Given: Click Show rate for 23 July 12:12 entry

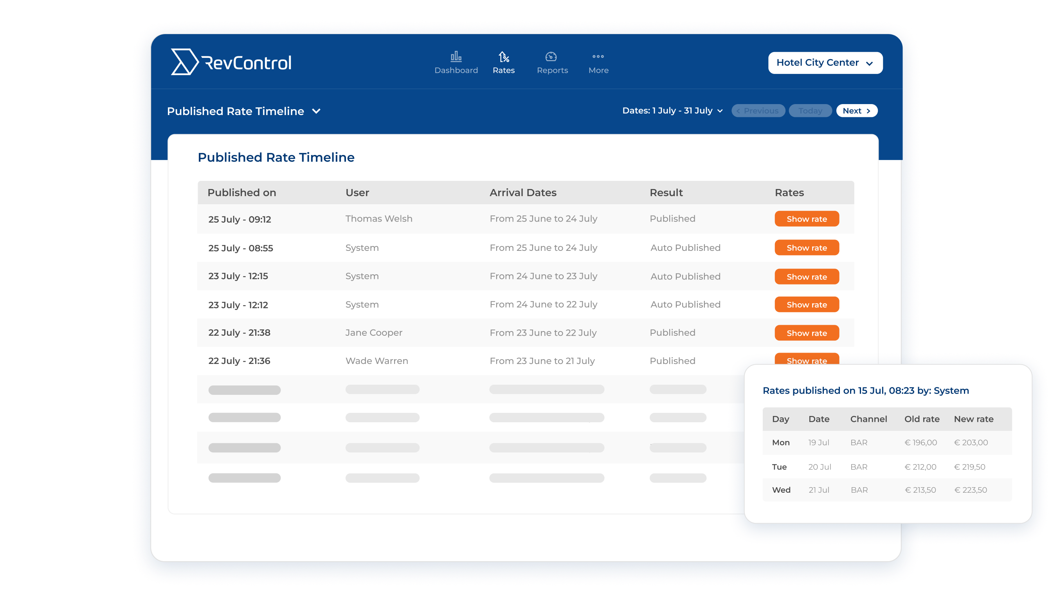Looking at the screenshot, I should pos(806,304).
